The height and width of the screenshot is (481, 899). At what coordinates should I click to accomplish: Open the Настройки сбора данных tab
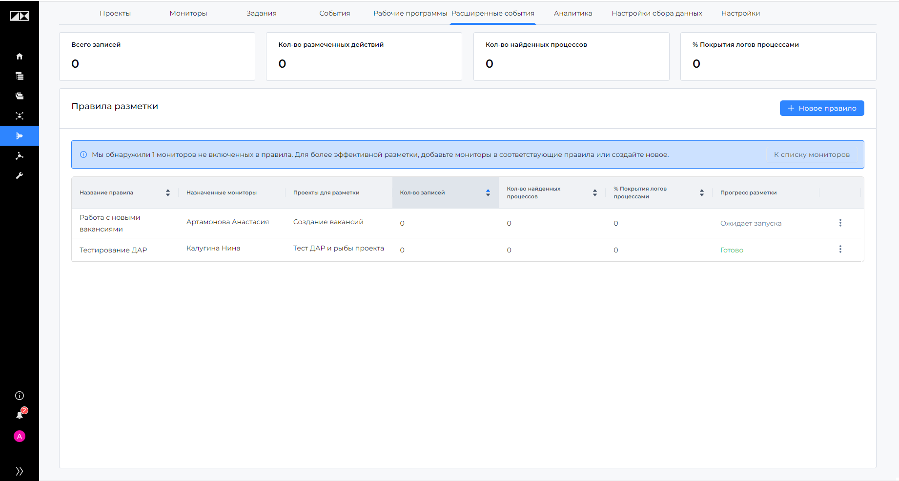point(657,13)
